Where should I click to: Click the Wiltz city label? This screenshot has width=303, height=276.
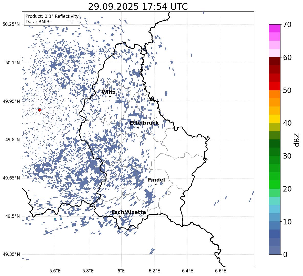tap(109, 92)
